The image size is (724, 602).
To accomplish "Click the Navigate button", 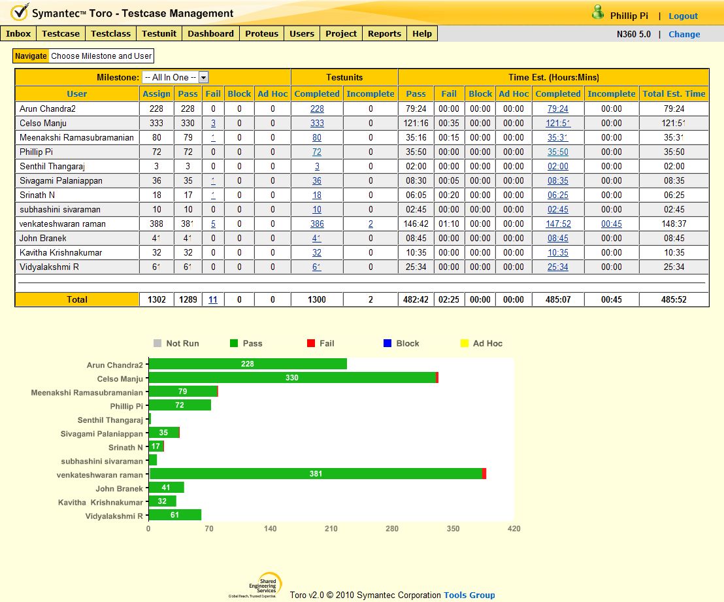I will click(31, 56).
